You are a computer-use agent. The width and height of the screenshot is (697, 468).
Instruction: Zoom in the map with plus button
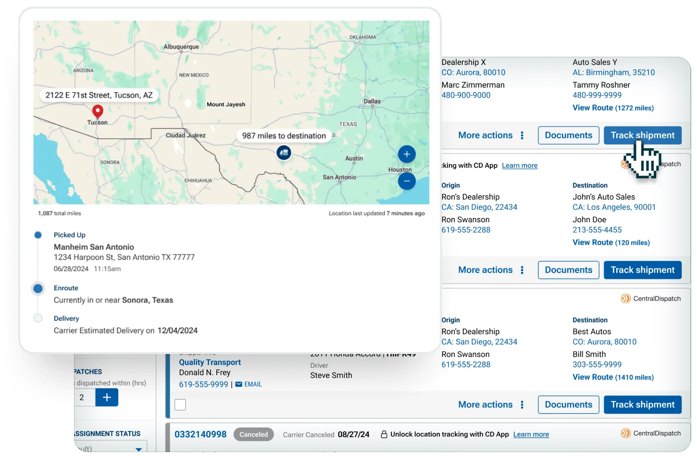tap(407, 154)
